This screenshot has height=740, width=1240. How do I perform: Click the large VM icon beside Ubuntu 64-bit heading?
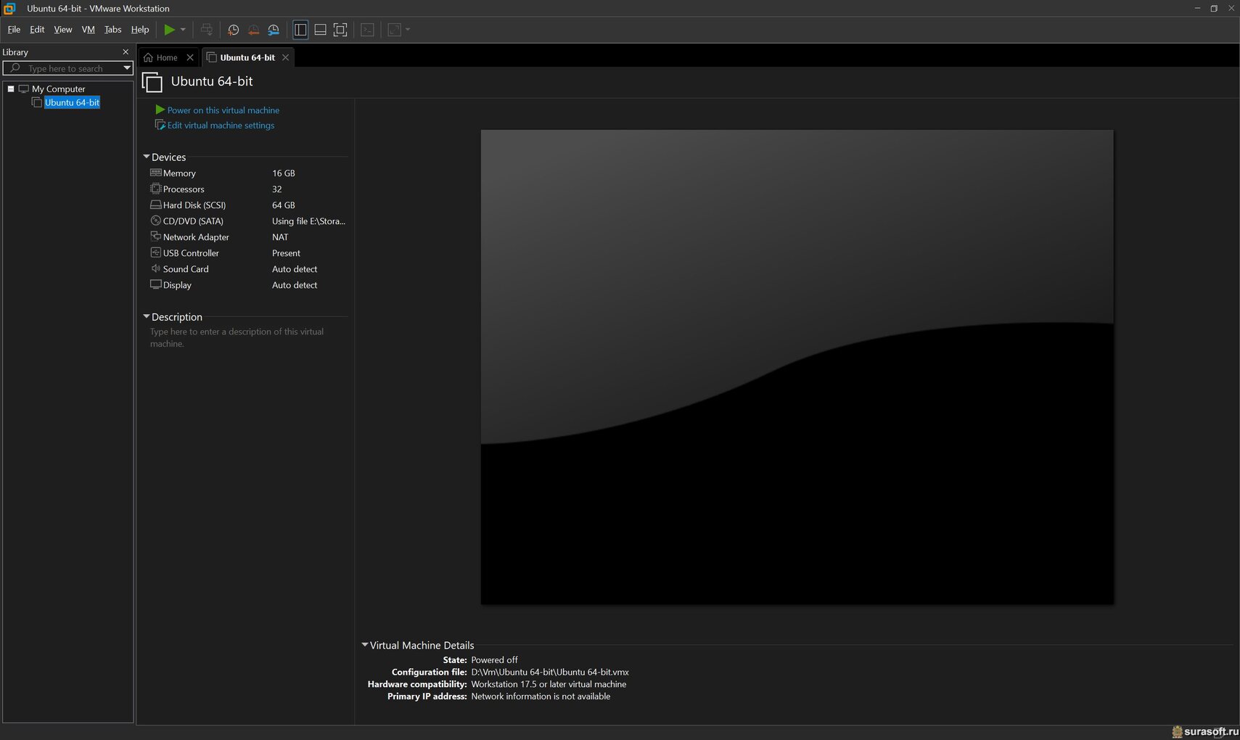152,82
